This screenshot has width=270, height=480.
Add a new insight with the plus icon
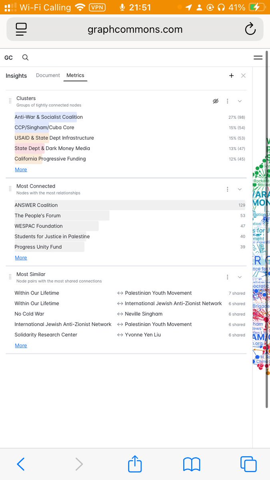(x=231, y=76)
